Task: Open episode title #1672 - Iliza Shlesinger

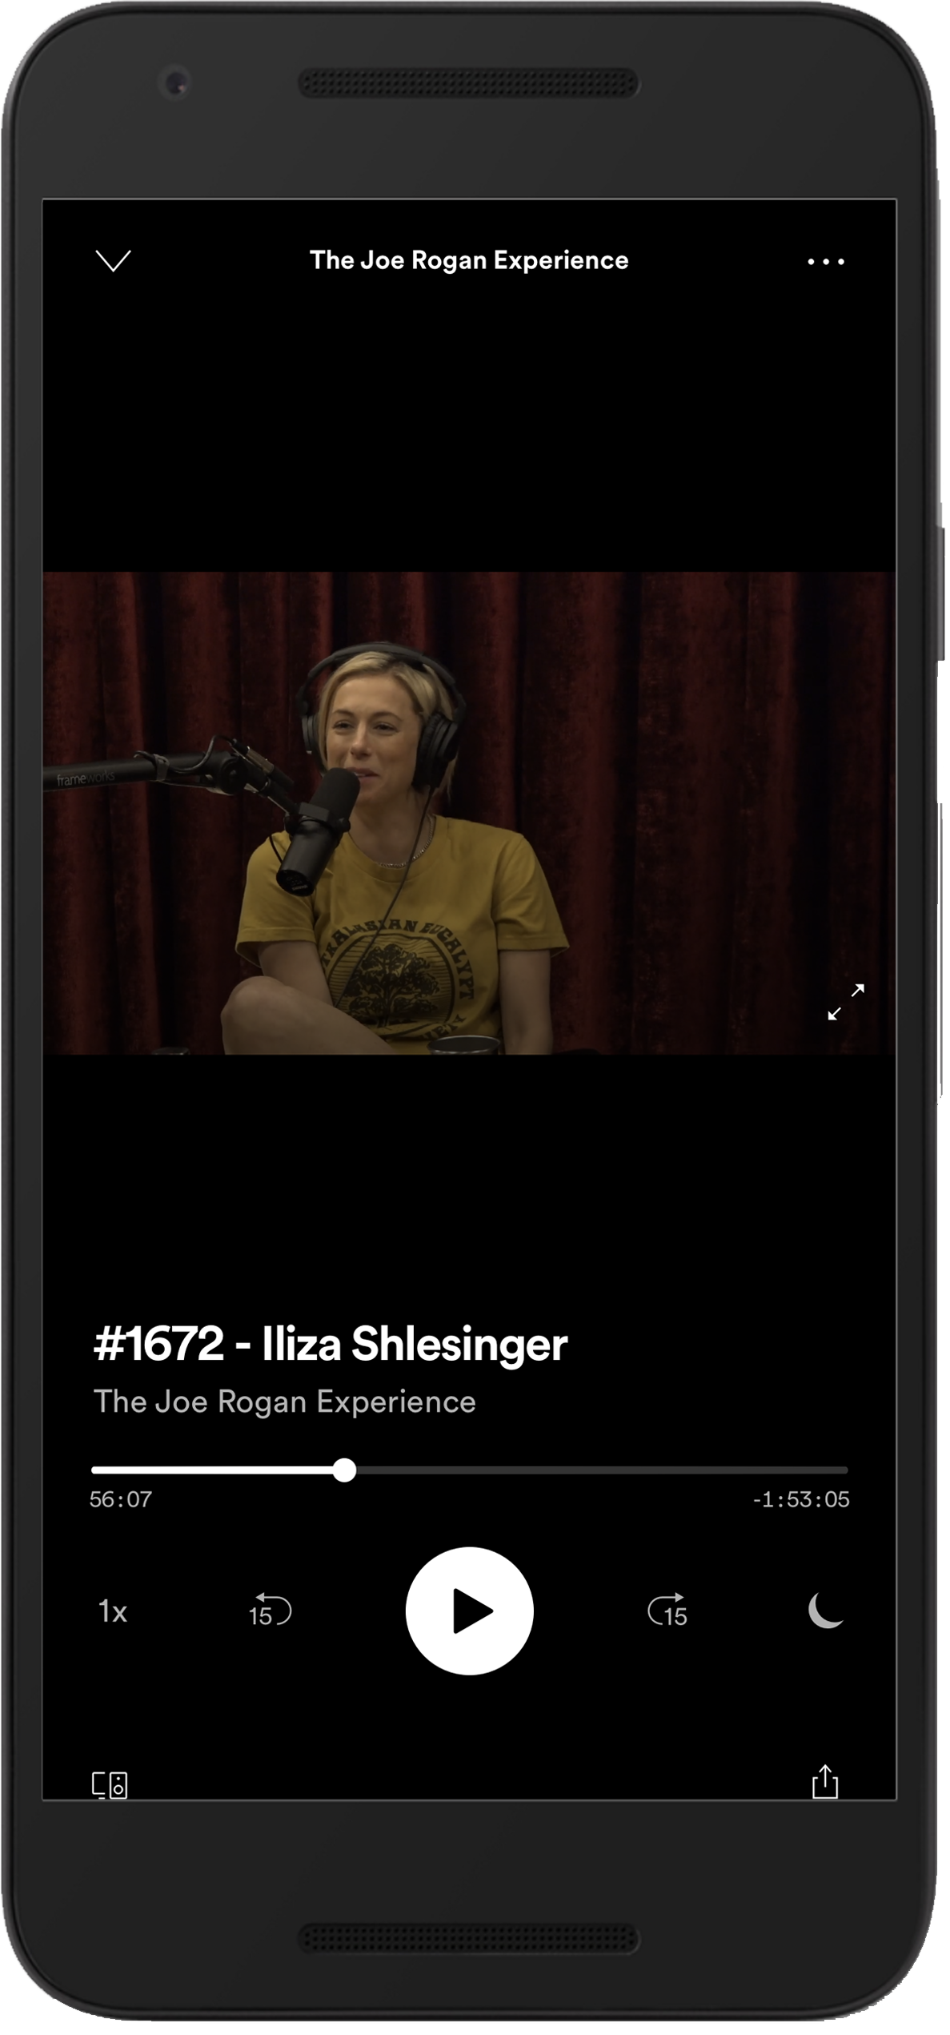Action: tap(331, 1344)
